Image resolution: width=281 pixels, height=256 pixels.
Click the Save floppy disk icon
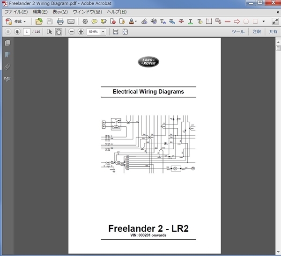(50, 22)
